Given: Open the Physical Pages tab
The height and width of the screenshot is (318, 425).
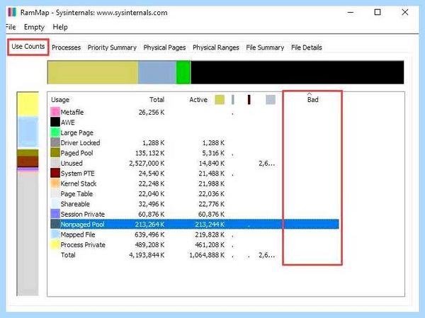Looking at the screenshot, I should click(x=164, y=47).
